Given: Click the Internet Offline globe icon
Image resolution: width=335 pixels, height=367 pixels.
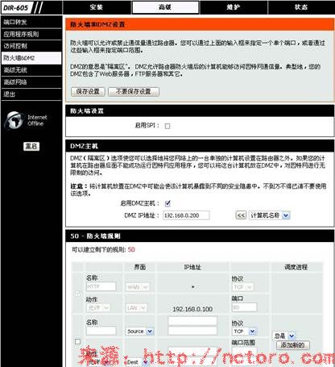Looking at the screenshot, I should click(14, 120).
